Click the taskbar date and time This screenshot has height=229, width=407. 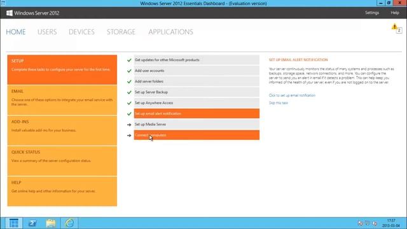pyautogui.click(x=391, y=223)
